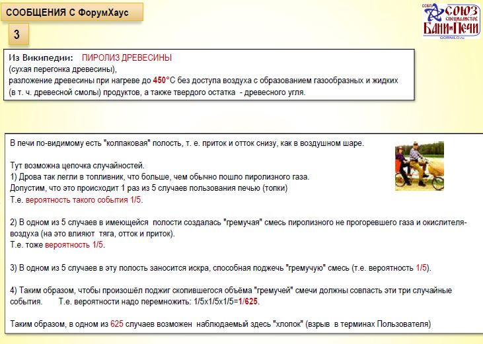Click the red 450° temperature value

(x=161, y=80)
